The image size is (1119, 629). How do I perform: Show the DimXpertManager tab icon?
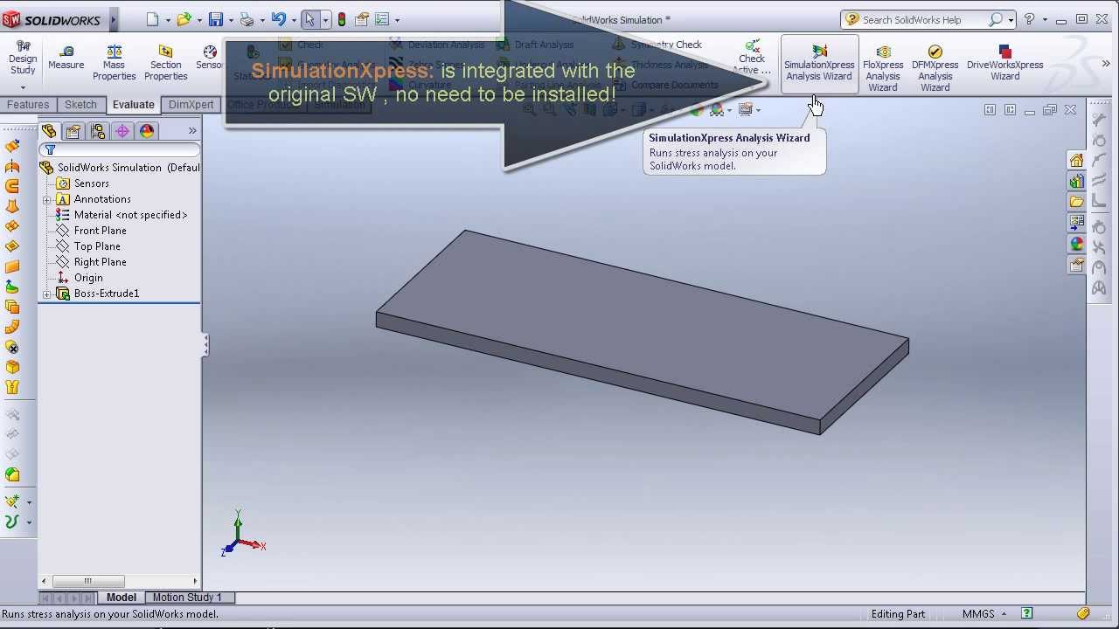(122, 131)
